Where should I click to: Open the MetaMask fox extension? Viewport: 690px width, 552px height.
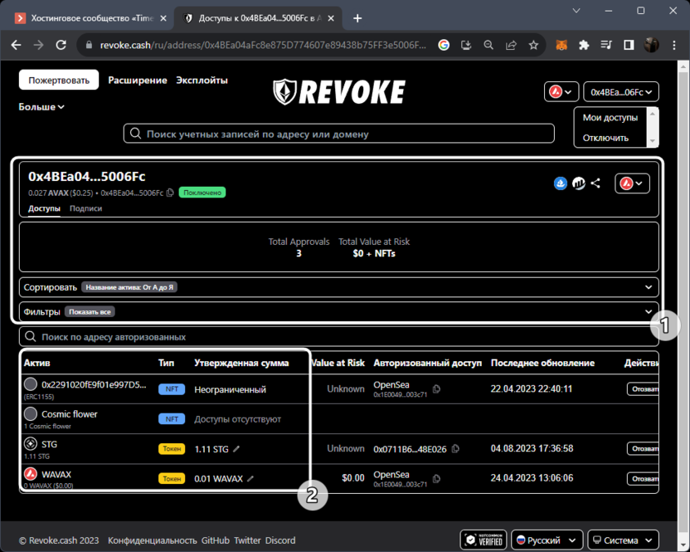pos(561,45)
